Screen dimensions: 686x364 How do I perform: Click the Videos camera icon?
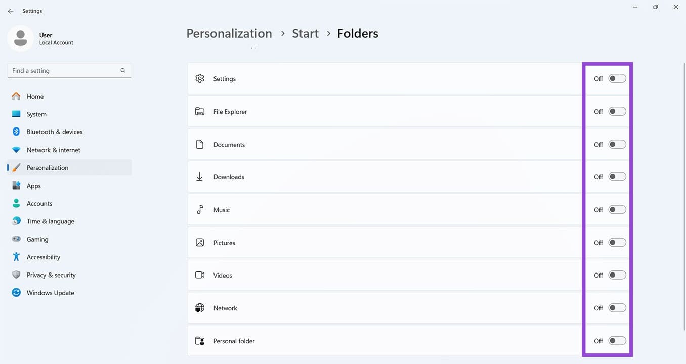pyautogui.click(x=199, y=275)
